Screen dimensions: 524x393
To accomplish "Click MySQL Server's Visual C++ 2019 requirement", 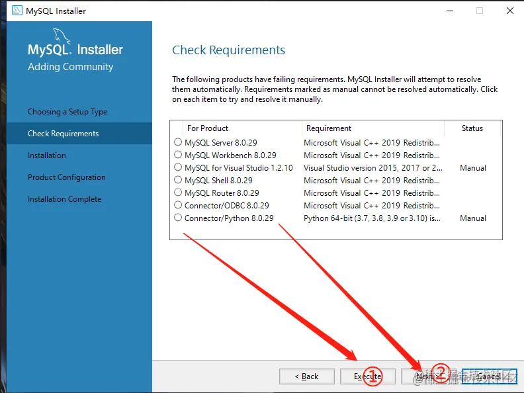I will pyautogui.click(x=372, y=143).
